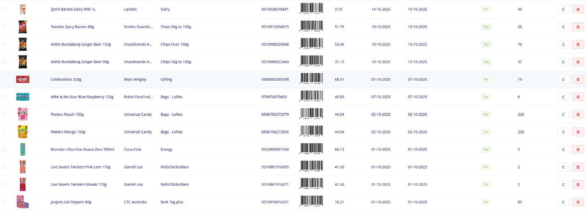
Task: Delete the Twisties Spicy Ramen 80g row
Action: pyautogui.click(x=578, y=27)
